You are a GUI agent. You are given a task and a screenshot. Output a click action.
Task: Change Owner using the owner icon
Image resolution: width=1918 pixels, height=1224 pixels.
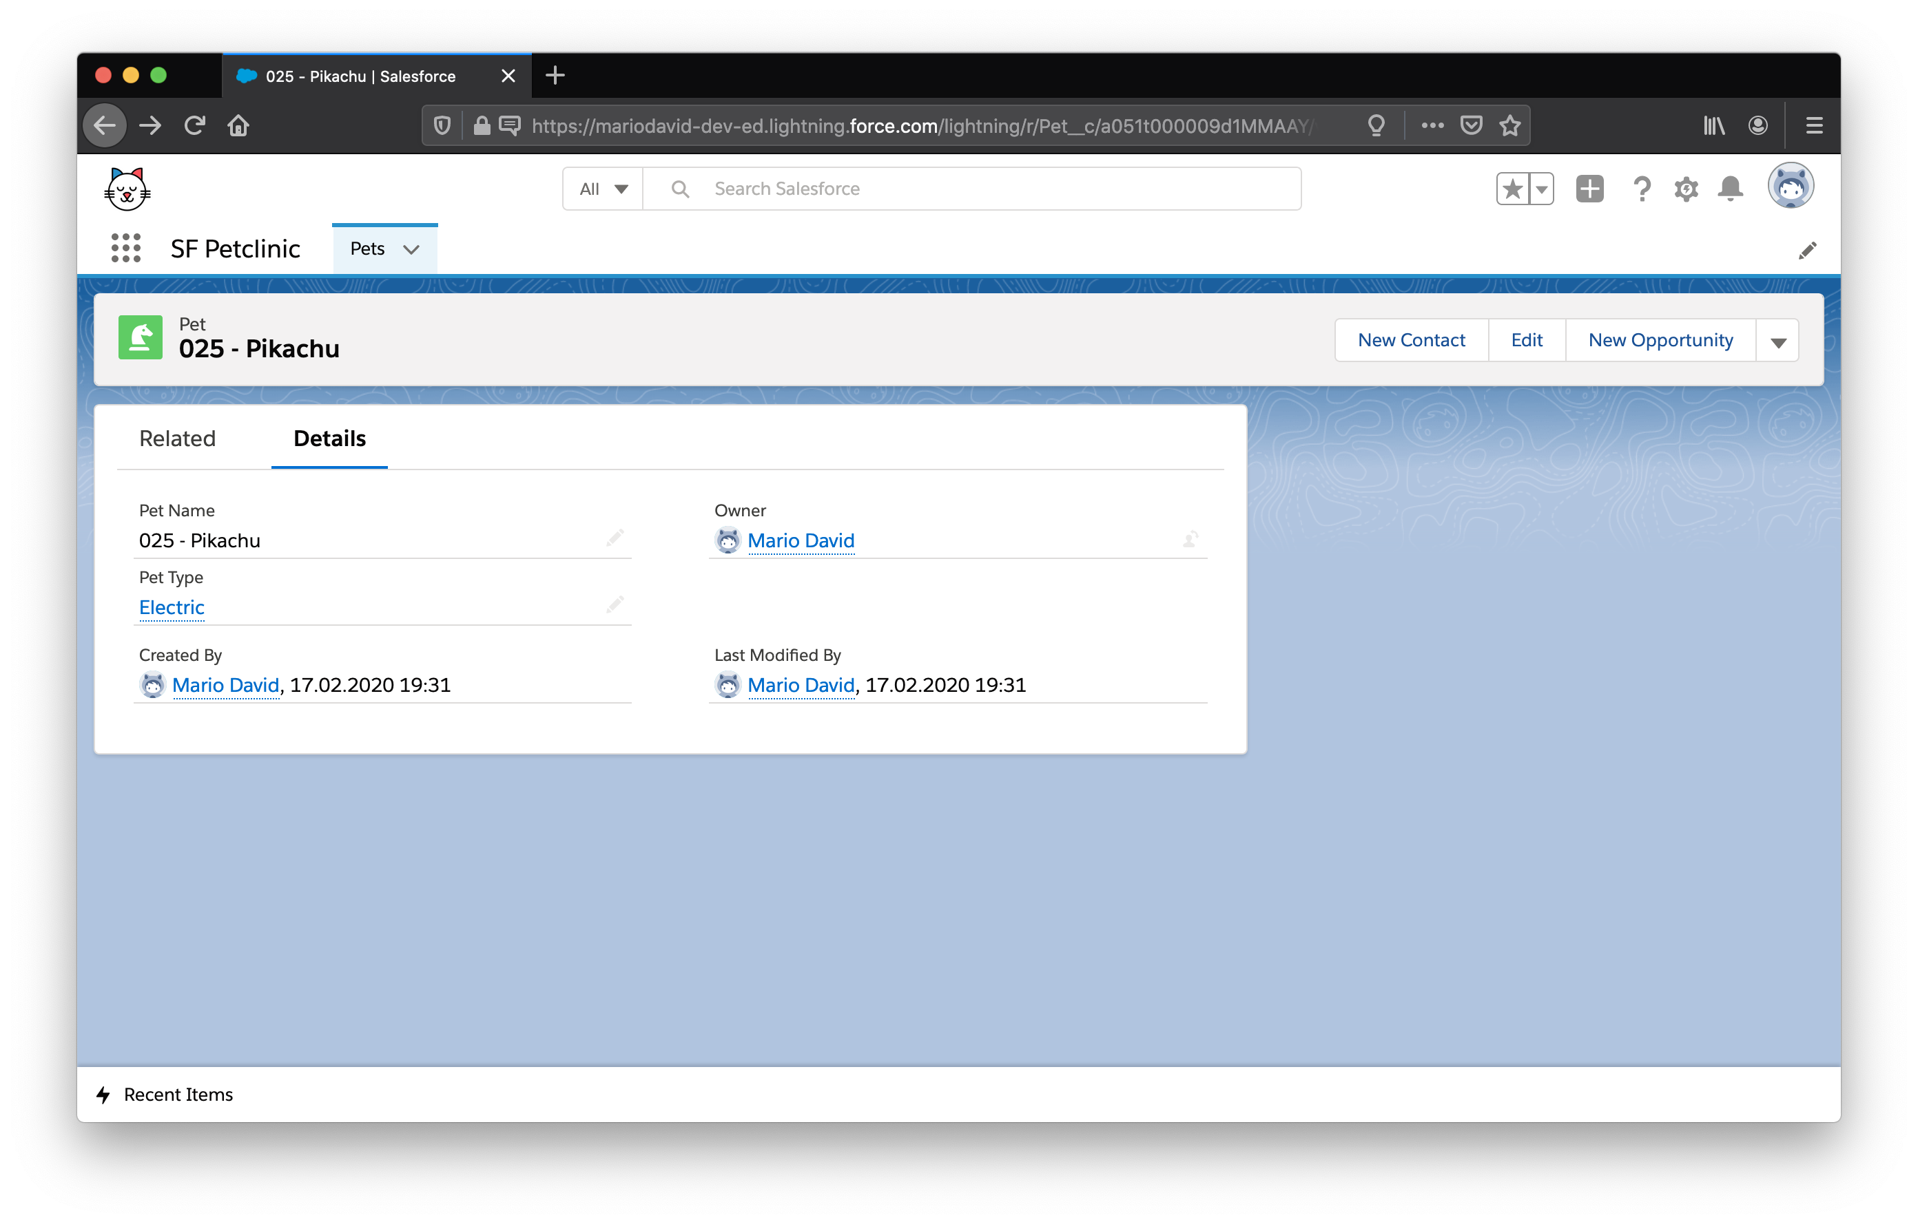pos(1190,540)
